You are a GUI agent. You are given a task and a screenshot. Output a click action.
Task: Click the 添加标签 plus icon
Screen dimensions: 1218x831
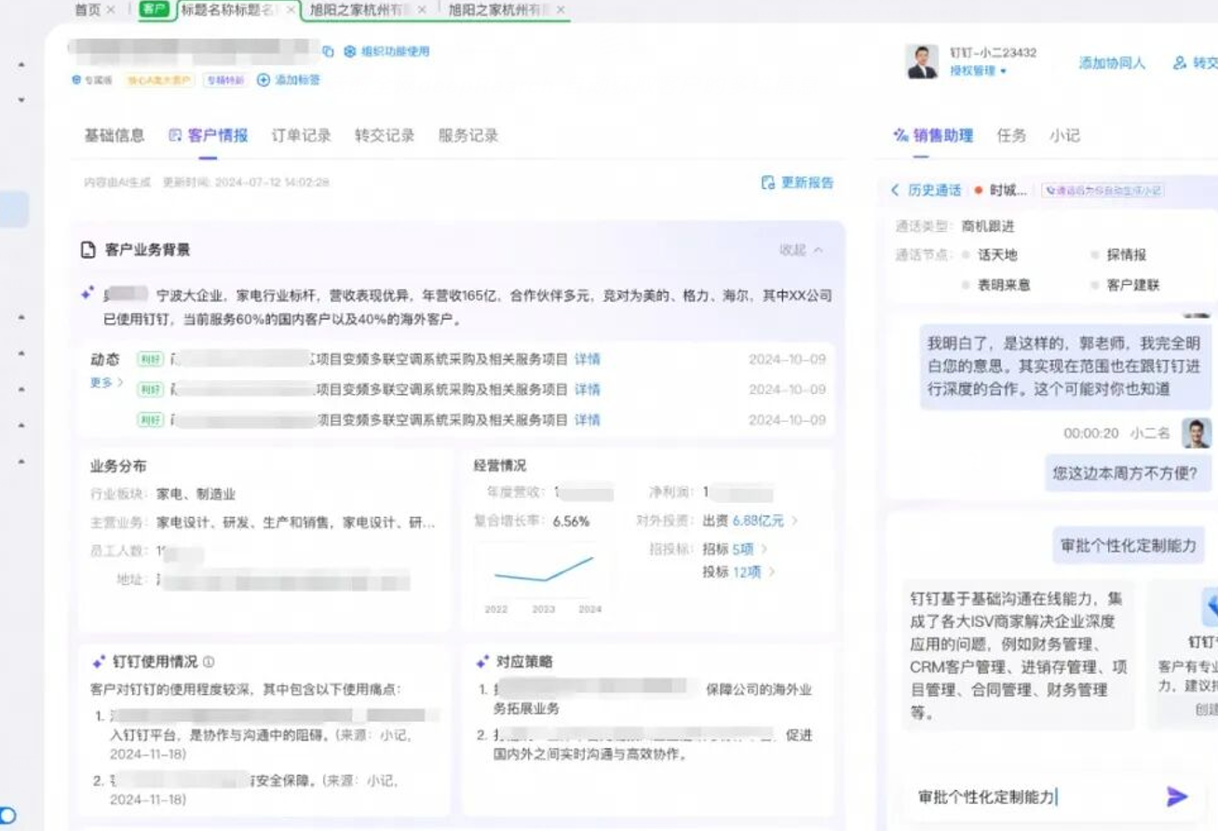pyautogui.click(x=264, y=80)
